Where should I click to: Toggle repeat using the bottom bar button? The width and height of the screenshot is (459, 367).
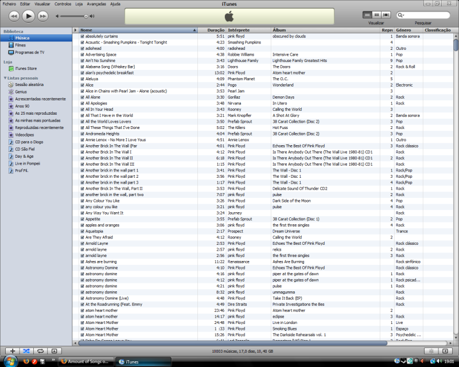click(x=40, y=351)
